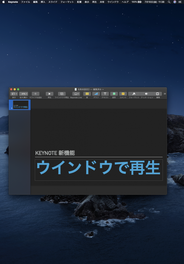This screenshot has width=184, height=264.
Task: Open Spotlight search magnifier icon
Action: click(169, 2)
